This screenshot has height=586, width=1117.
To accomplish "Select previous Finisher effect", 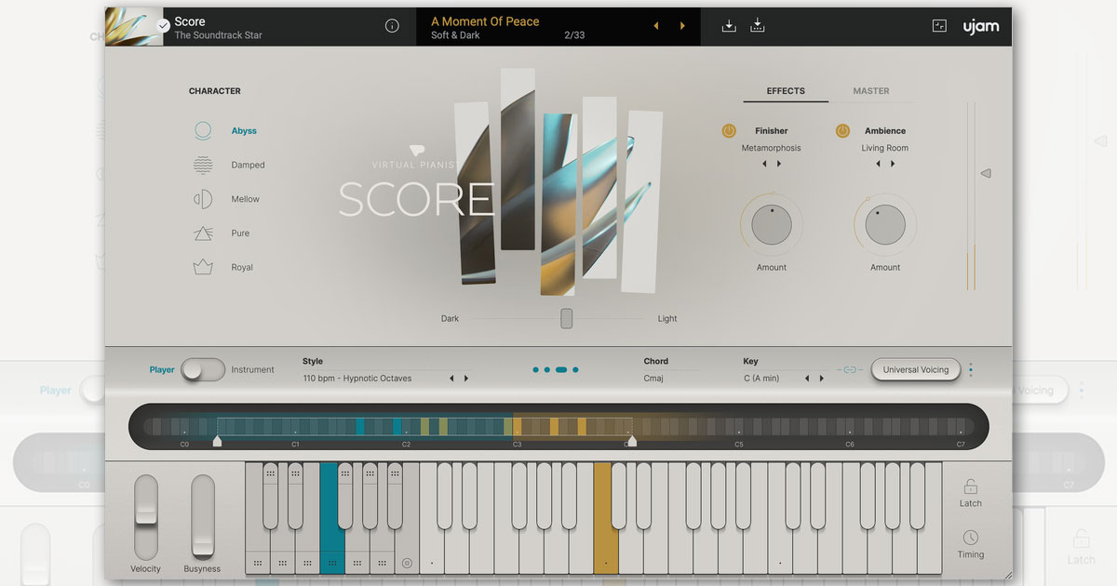I will point(764,164).
